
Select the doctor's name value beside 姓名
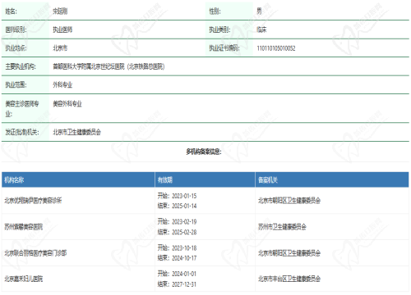pos(60,11)
